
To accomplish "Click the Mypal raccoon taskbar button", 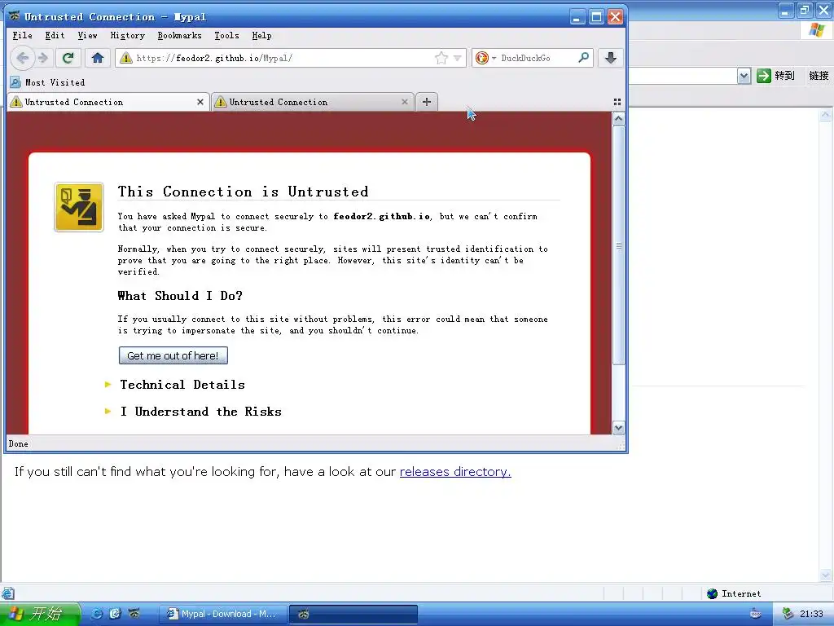I will click(x=353, y=614).
